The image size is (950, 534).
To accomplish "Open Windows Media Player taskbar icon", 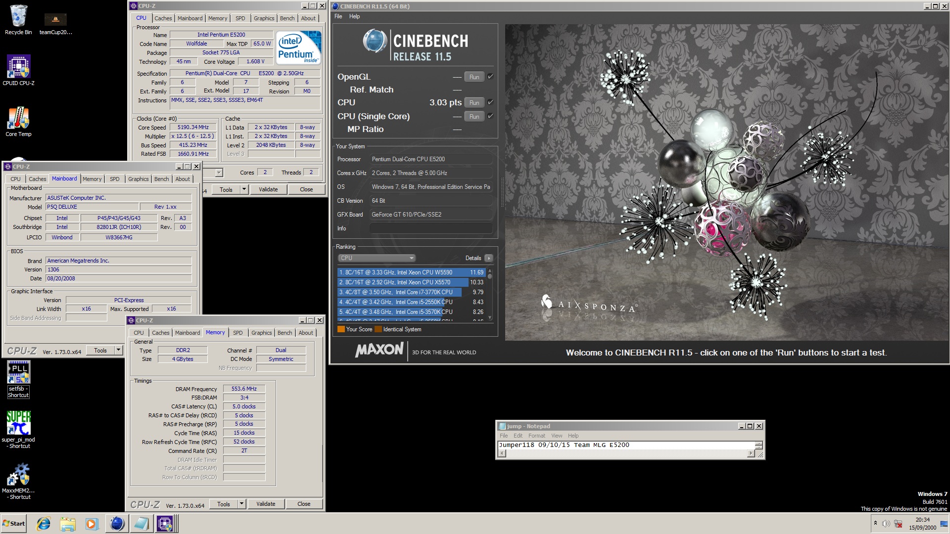I will tap(92, 524).
